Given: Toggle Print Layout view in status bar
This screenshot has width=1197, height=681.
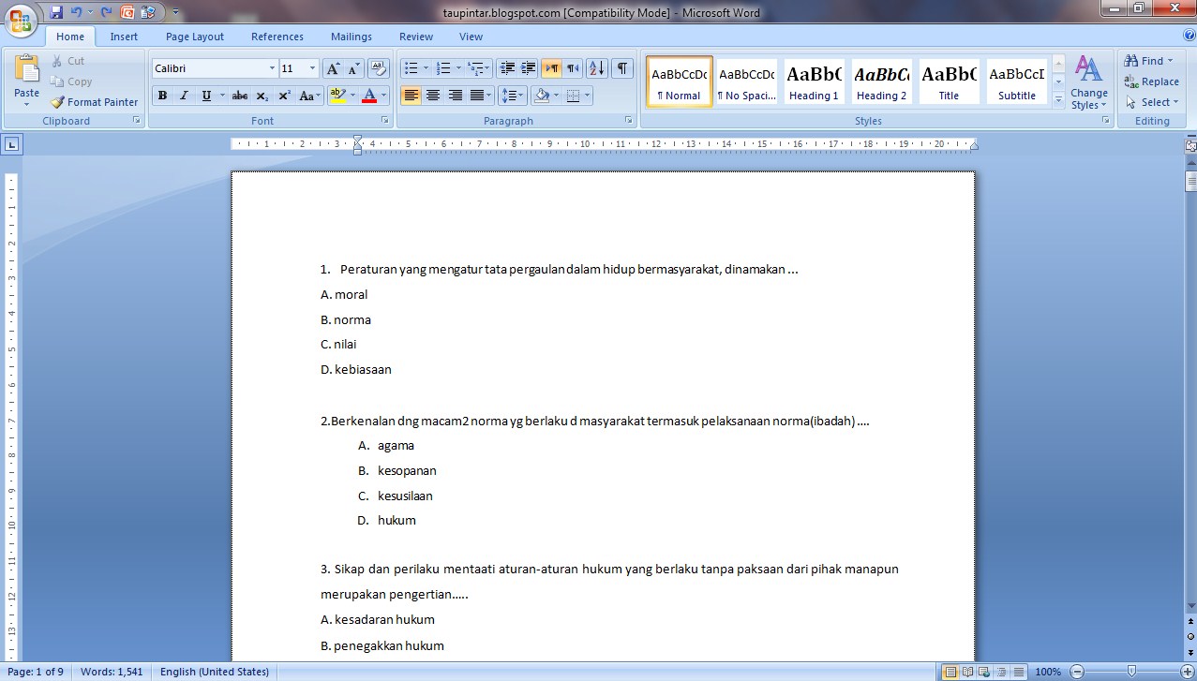Looking at the screenshot, I should pos(950,672).
